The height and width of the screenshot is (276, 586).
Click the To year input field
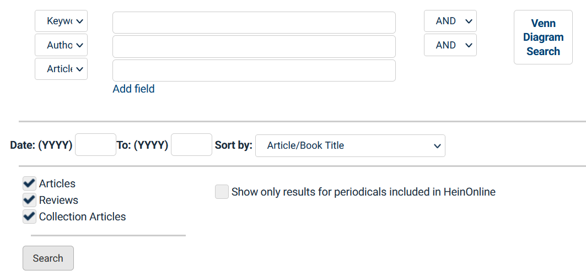coord(191,145)
